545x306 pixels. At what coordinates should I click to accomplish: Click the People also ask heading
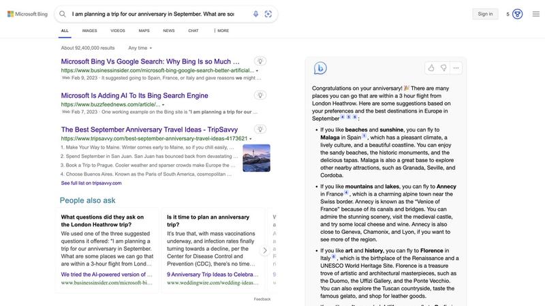coord(88,200)
